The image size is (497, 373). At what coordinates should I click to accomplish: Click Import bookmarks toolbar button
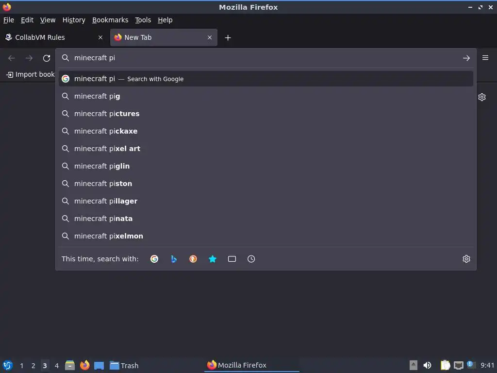pyautogui.click(x=31, y=74)
